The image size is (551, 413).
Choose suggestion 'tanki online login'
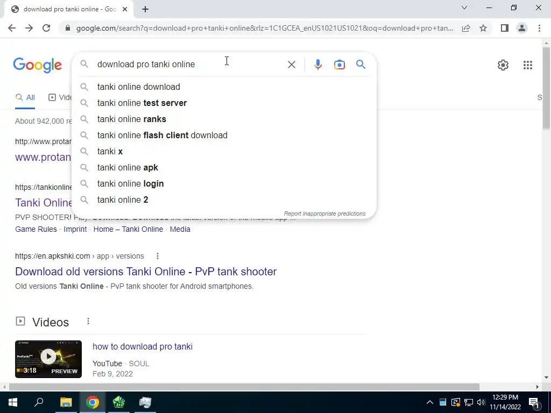pos(224,184)
